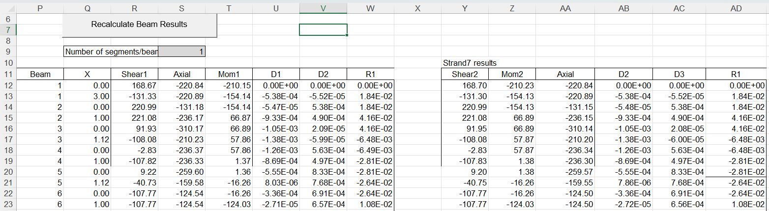Select the cell containing 168.67

134,85
